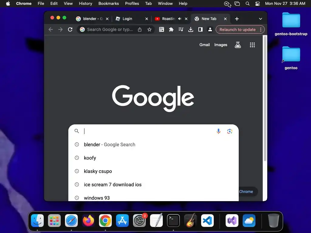Open the media controls icon in toolbar
Image resolution: width=311 pixels, height=233 pixels.
click(181, 29)
